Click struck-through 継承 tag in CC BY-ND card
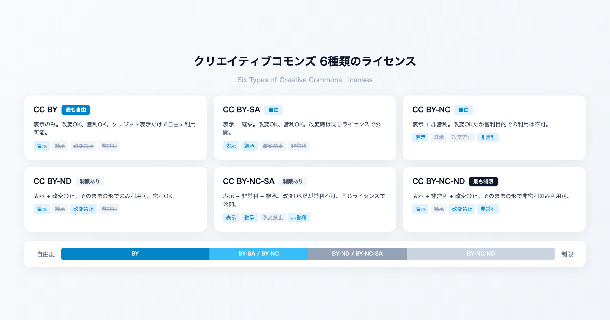610x320 pixels. [60, 209]
